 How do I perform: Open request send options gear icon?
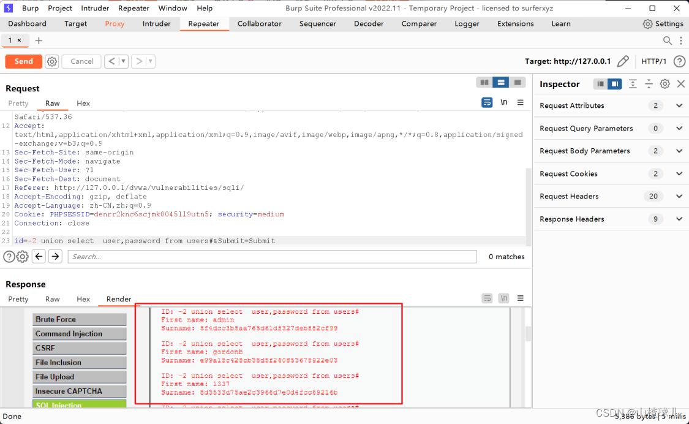pos(52,61)
